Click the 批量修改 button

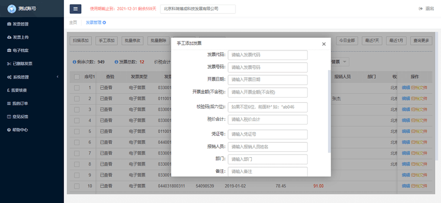click(x=133, y=40)
